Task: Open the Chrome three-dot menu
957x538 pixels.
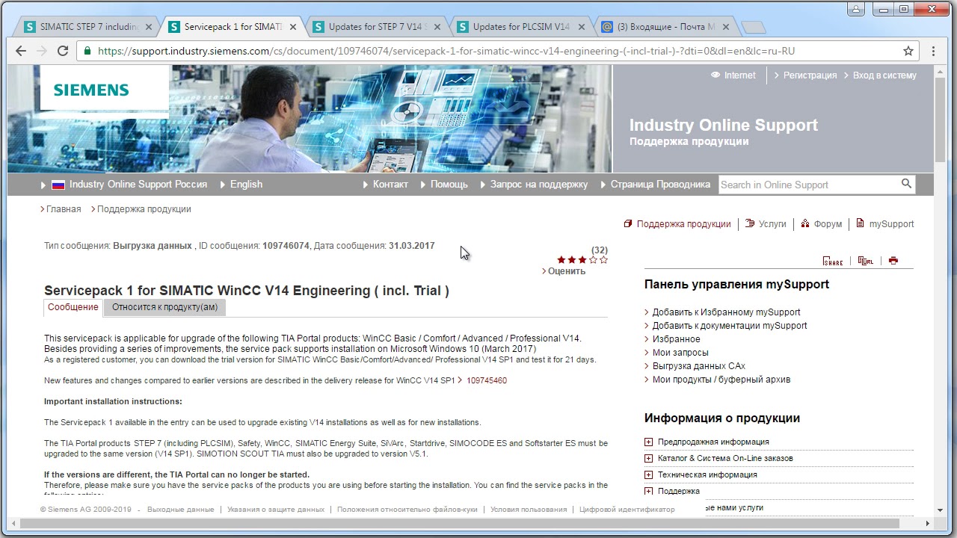Action: point(933,51)
